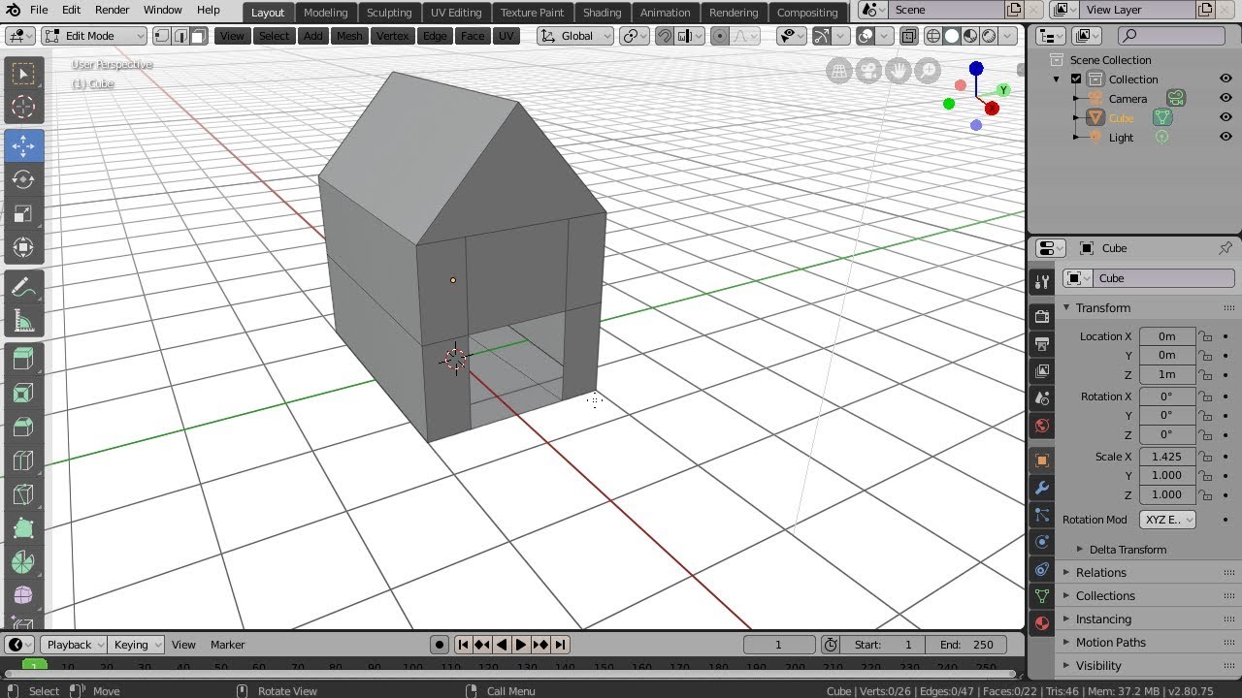Toggle camera view gizmo button
Image resolution: width=1242 pixels, height=698 pixels.
click(868, 71)
